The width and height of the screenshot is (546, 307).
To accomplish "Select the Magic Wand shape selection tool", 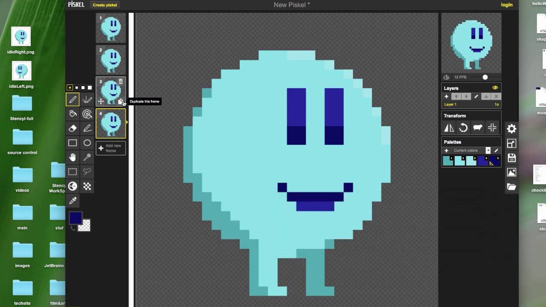I will (87, 157).
